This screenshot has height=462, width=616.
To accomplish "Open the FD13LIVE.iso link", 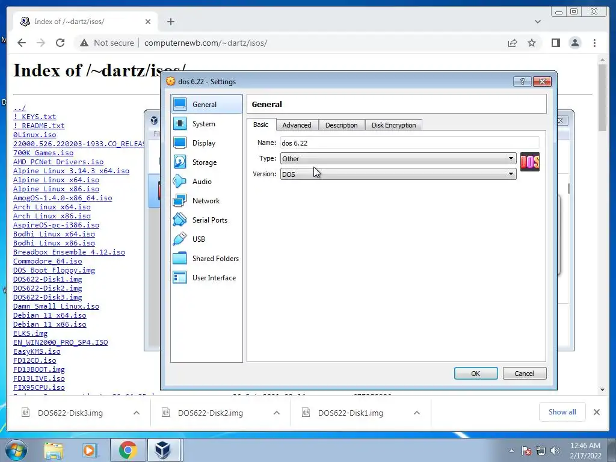I will (x=39, y=378).
